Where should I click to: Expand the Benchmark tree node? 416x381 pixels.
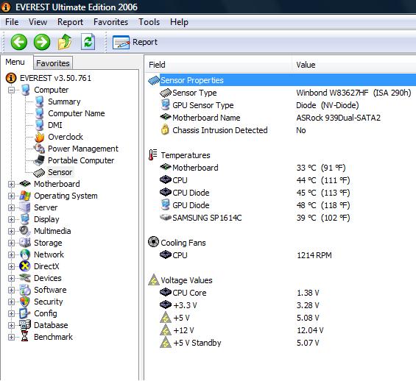11,338
